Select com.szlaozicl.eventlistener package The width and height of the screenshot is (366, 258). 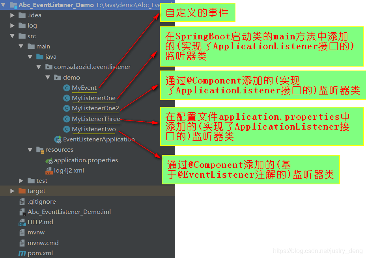click(92, 67)
